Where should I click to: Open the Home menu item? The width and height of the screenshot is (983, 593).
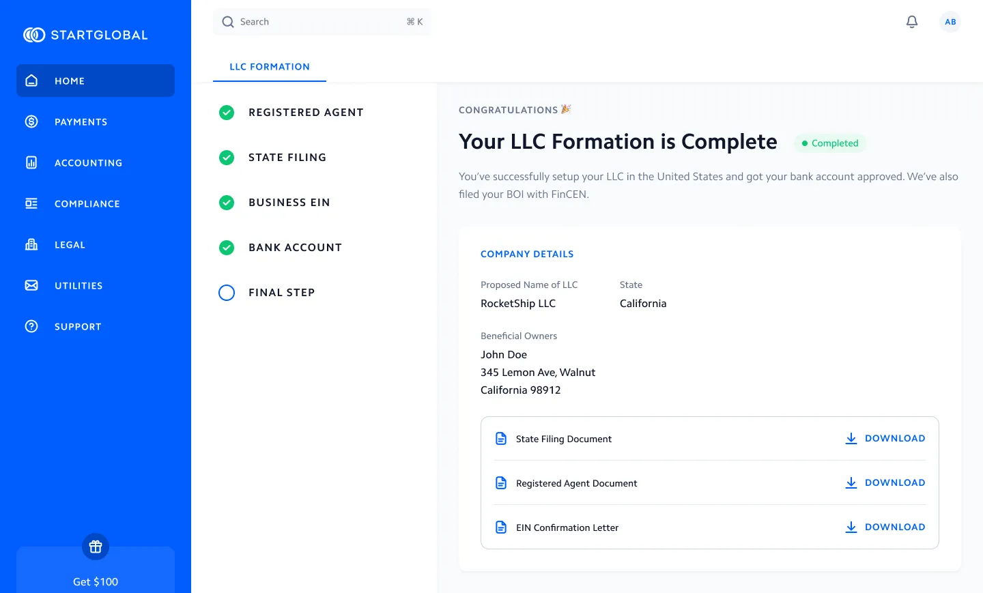coord(70,81)
